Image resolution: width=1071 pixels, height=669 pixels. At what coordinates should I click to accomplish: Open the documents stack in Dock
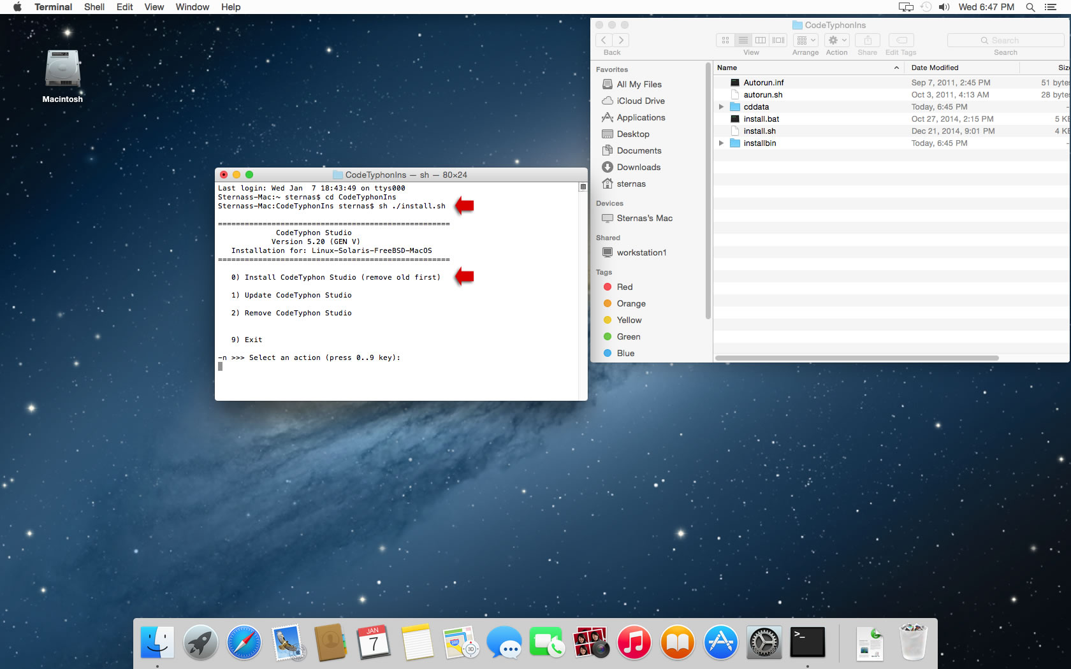coord(870,642)
